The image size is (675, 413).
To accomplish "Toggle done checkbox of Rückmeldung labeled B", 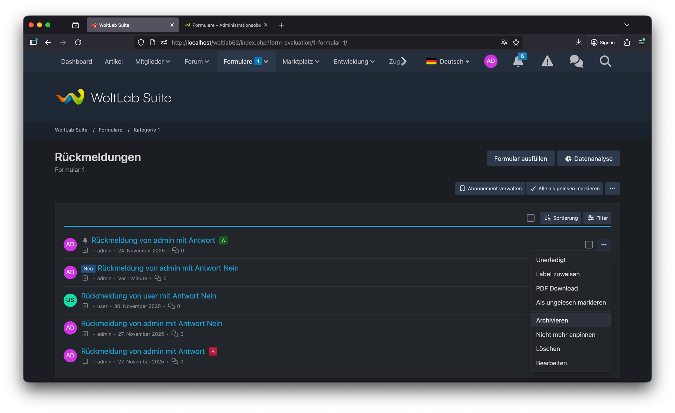I will click(85, 361).
